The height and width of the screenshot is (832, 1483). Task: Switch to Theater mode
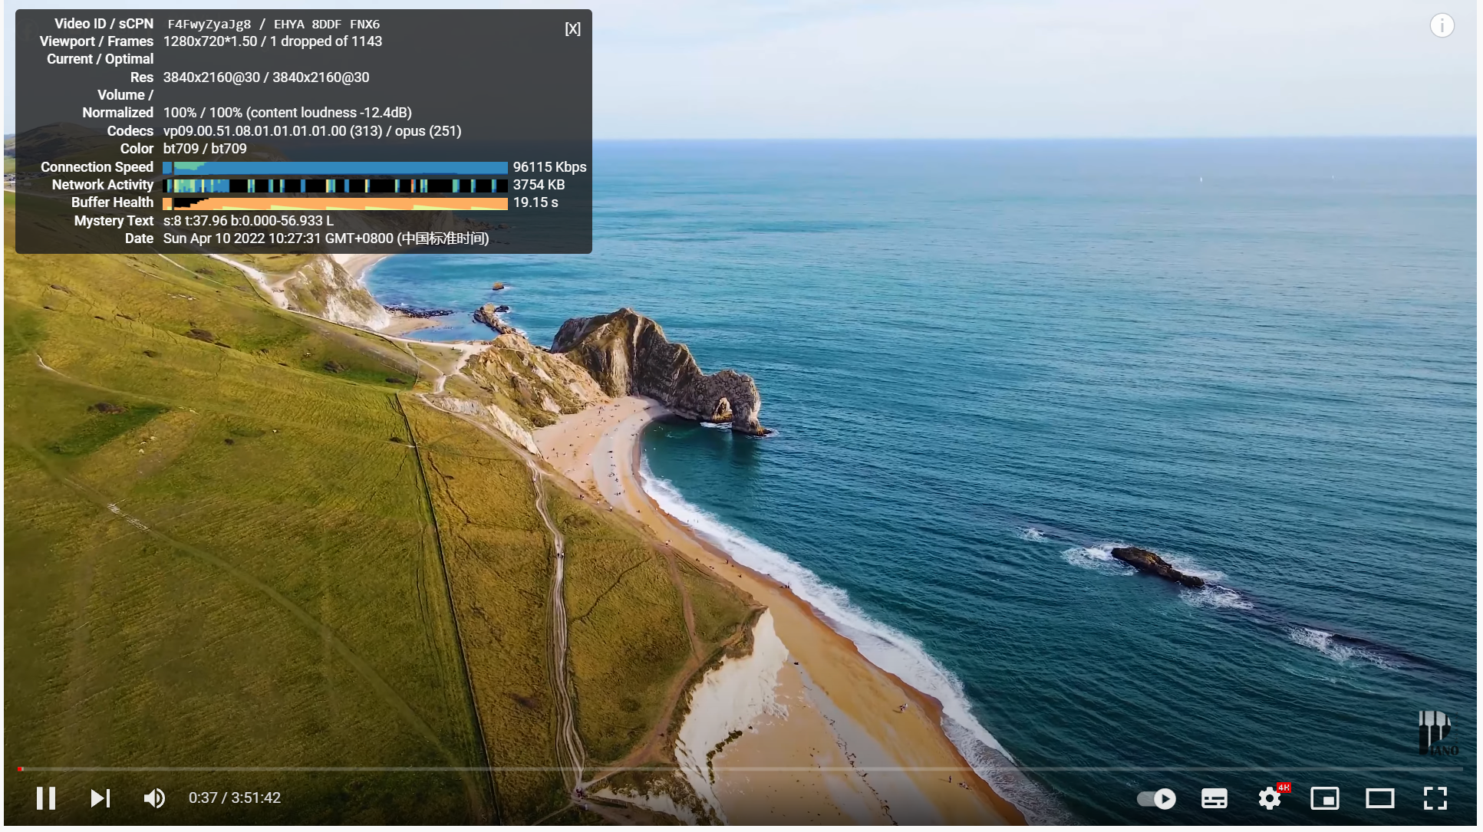pos(1380,797)
